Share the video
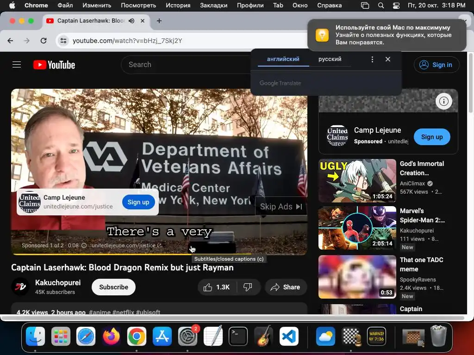Image resolution: width=474 pixels, height=355 pixels. (286, 287)
